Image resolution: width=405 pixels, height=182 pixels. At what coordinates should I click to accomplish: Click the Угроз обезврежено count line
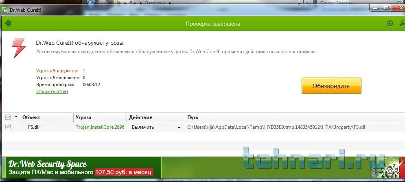(x=61, y=78)
